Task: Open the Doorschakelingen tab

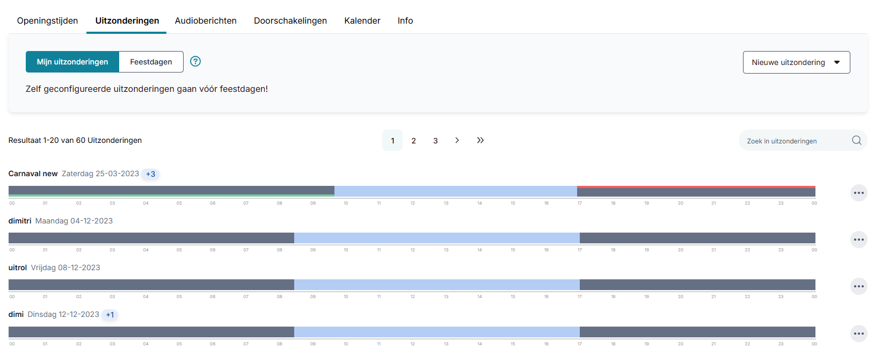Action: 290,20
